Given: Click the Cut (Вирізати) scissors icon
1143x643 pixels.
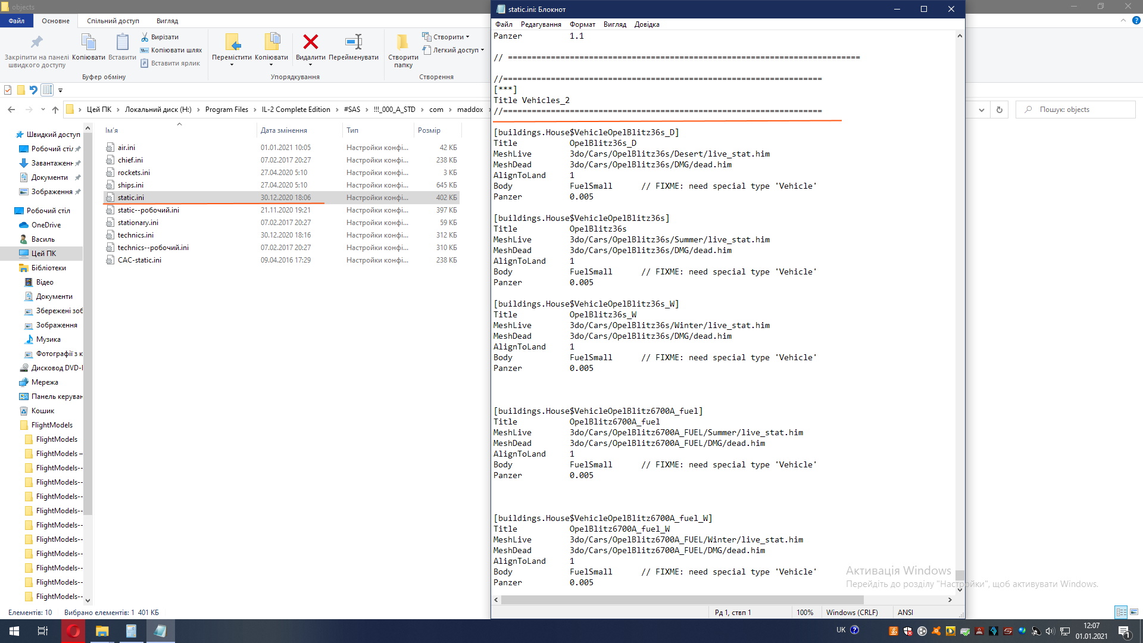Looking at the screenshot, I should click(x=145, y=37).
